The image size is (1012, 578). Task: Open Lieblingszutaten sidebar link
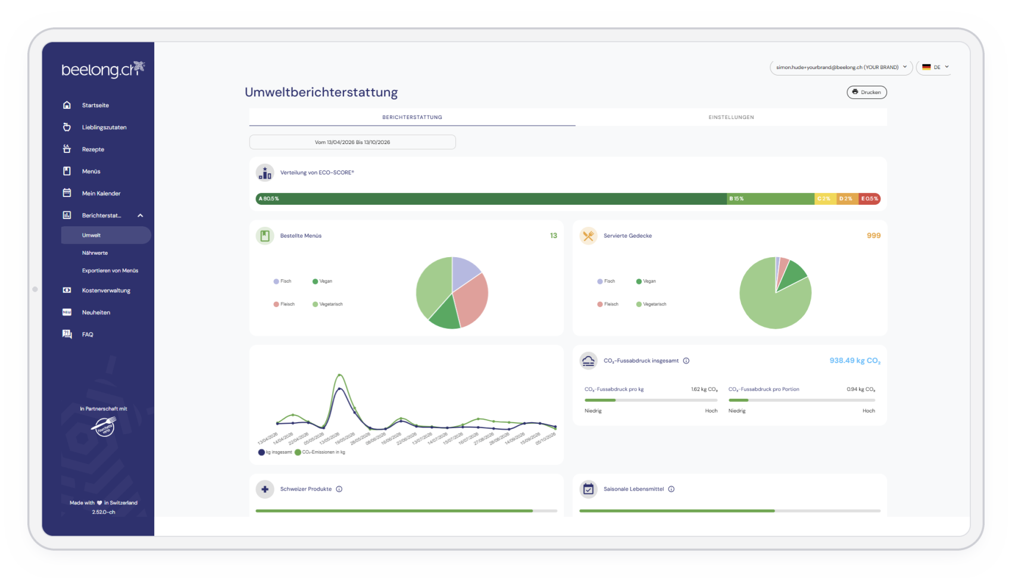click(x=104, y=127)
